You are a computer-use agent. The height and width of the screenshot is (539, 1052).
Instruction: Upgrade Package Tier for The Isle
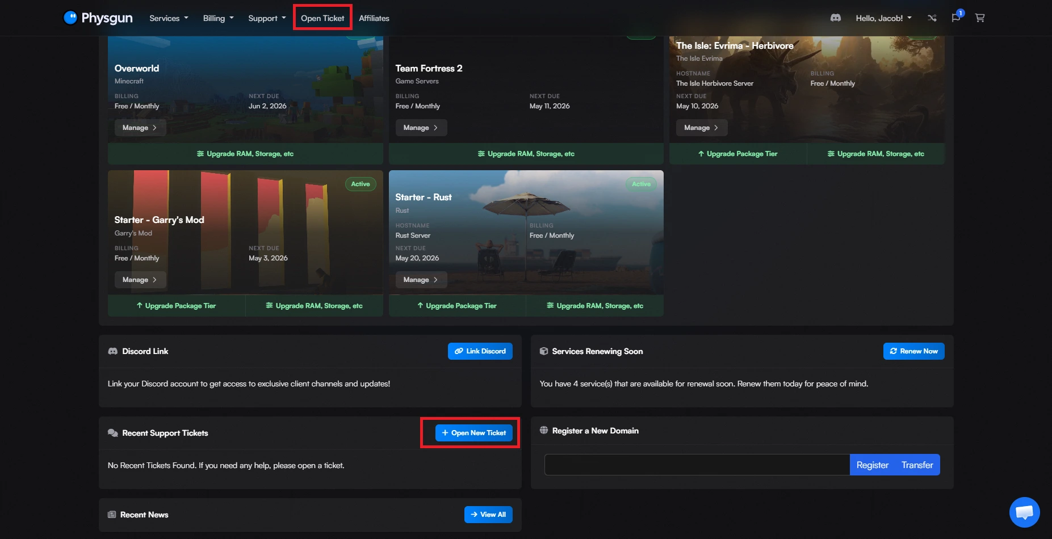click(738, 154)
